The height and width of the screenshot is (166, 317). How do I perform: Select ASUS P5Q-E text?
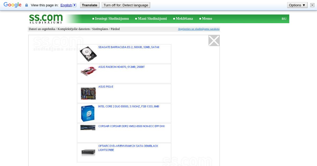[106, 87]
